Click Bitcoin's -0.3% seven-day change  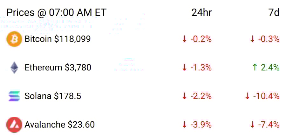pyautogui.click(x=269, y=39)
